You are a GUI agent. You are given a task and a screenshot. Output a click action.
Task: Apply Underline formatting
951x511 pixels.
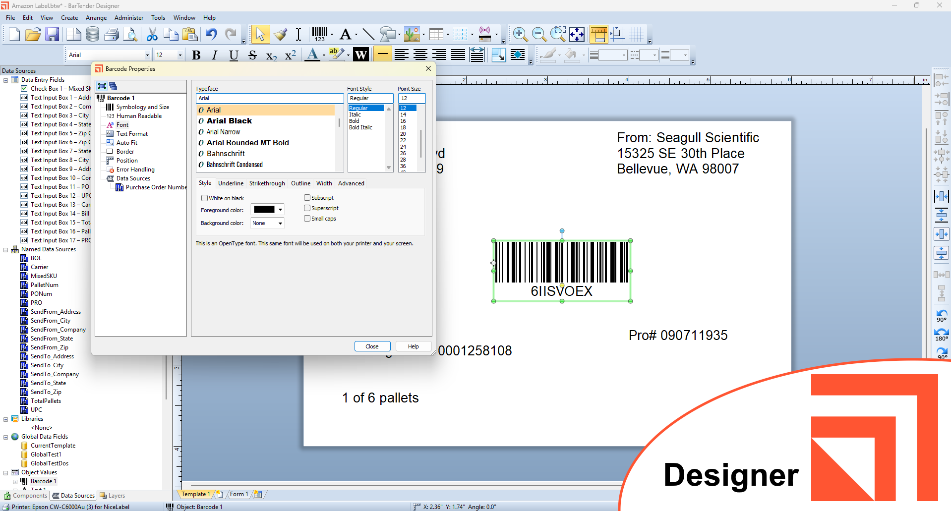pyautogui.click(x=234, y=55)
